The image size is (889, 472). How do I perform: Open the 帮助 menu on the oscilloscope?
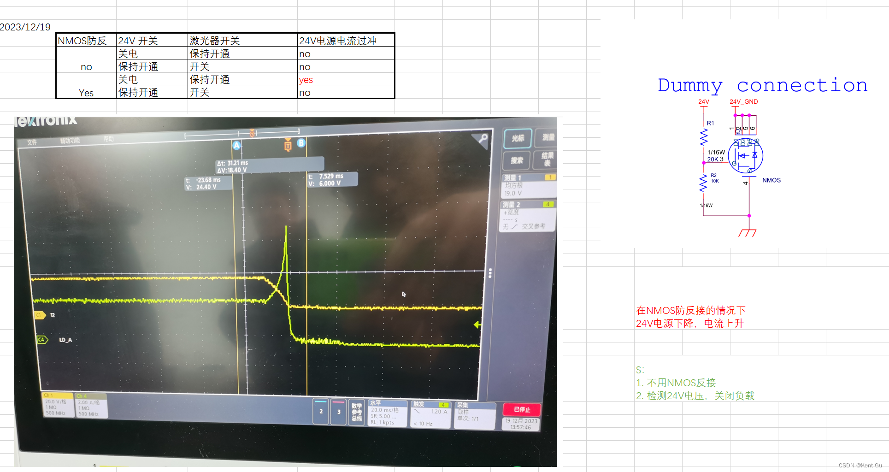(x=109, y=139)
